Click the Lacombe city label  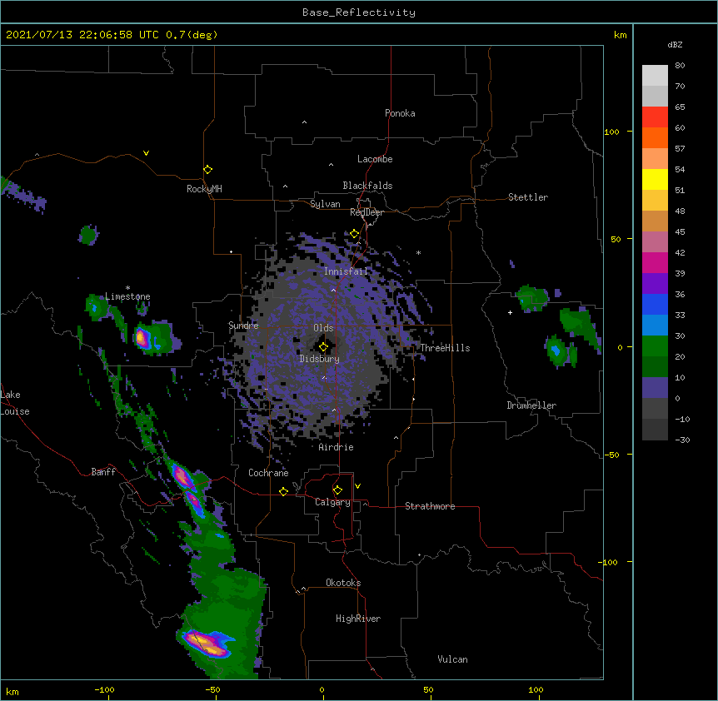pyautogui.click(x=375, y=159)
